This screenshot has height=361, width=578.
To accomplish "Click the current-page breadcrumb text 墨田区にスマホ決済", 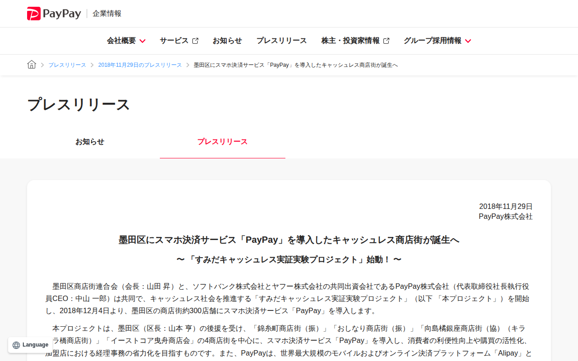I will tap(296, 65).
